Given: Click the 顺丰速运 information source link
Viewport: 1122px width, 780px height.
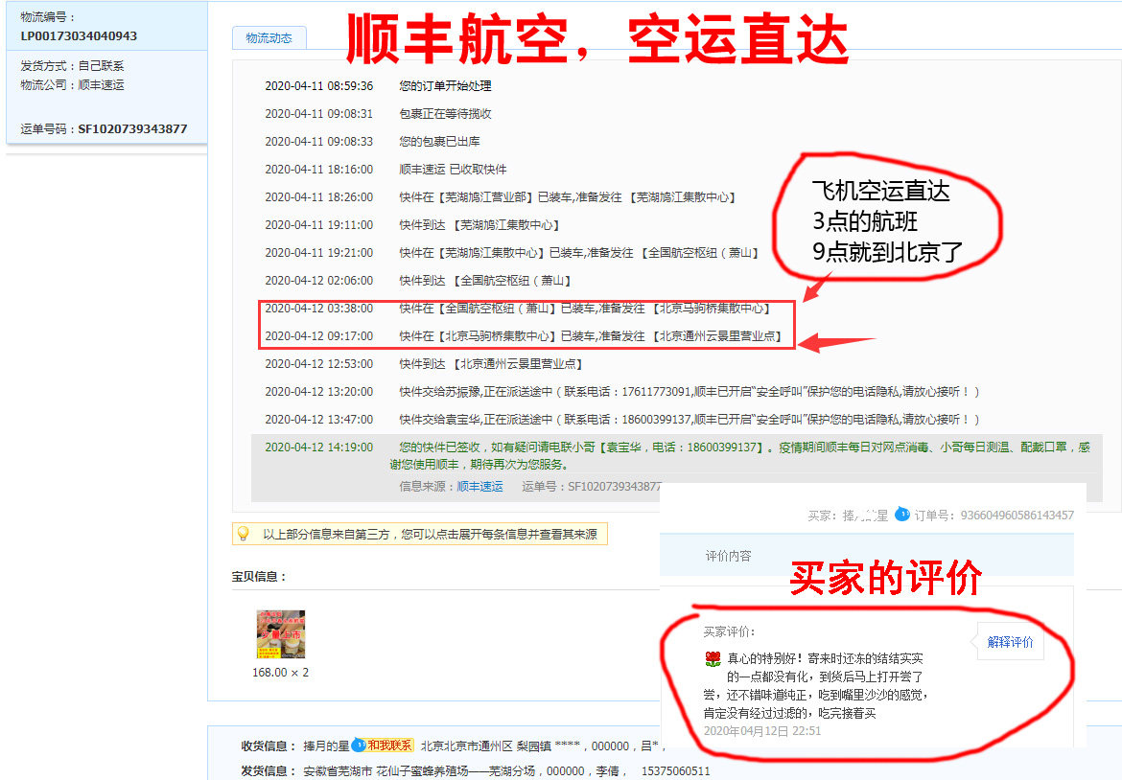Looking at the screenshot, I should [x=479, y=486].
